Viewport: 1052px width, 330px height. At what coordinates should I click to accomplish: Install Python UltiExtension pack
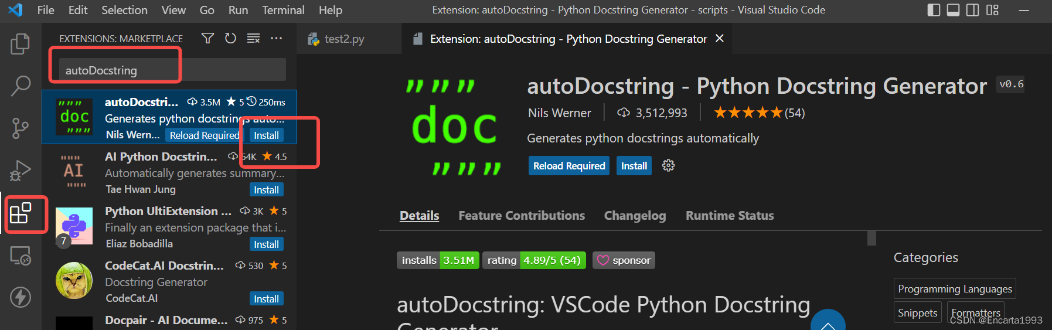click(266, 244)
